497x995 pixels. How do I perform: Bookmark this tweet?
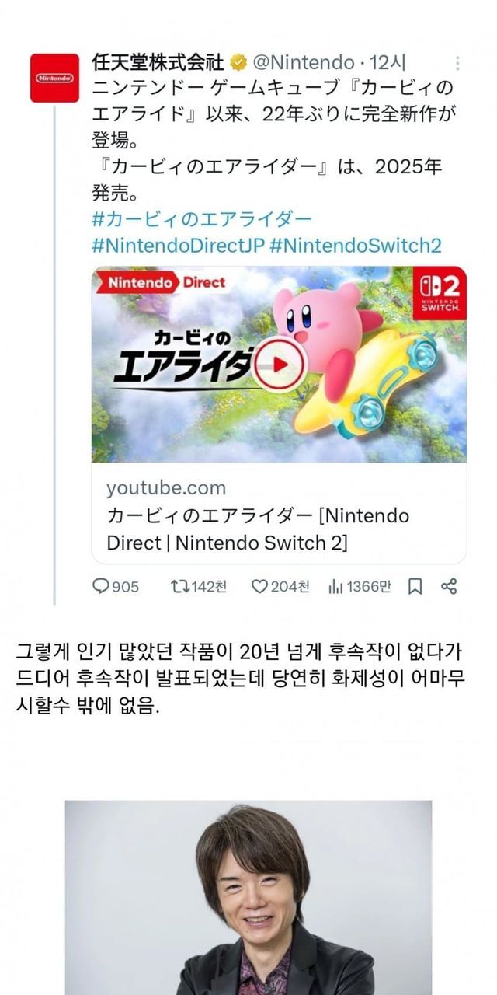415,587
